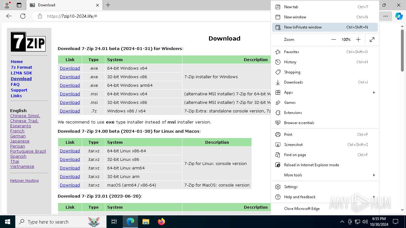
Task: Click the zoom in plus icon
Action: 358,40
